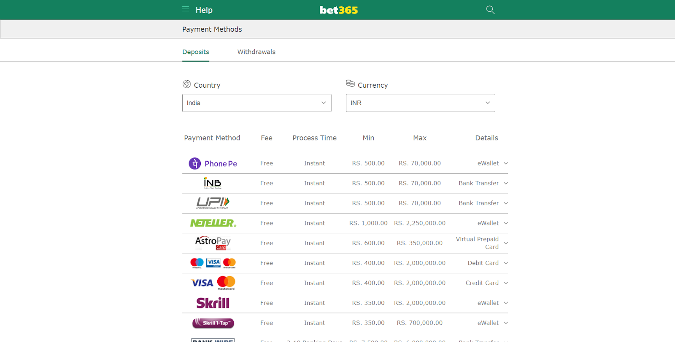
Task: Expand AstroPay Virtual Prepaid Card chevron
Action: pyautogui.click(x=506, y=243)
